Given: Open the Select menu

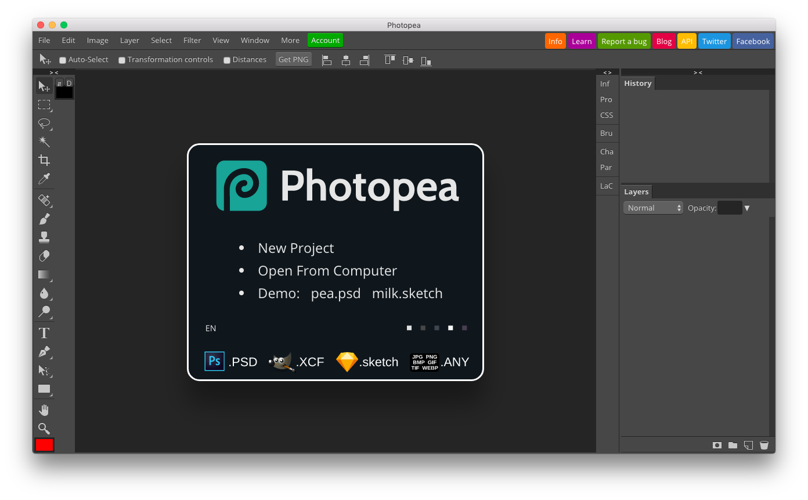Looking at the screenshot, I should (x=161, y=40).
